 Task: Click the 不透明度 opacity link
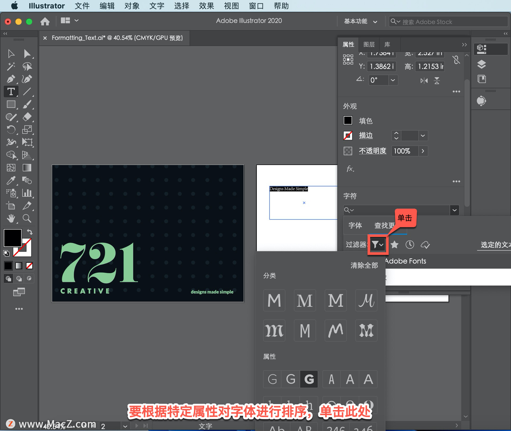click(x=373, y=151)
